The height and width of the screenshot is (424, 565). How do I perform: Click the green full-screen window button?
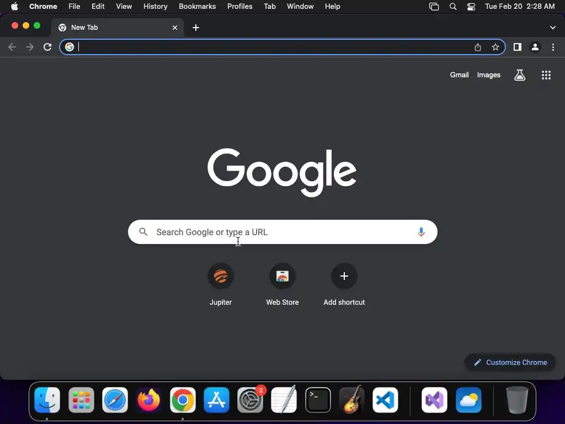[x=37, y=25]
